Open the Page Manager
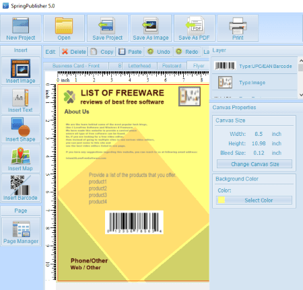303x290 pixels. pos(21,231)
